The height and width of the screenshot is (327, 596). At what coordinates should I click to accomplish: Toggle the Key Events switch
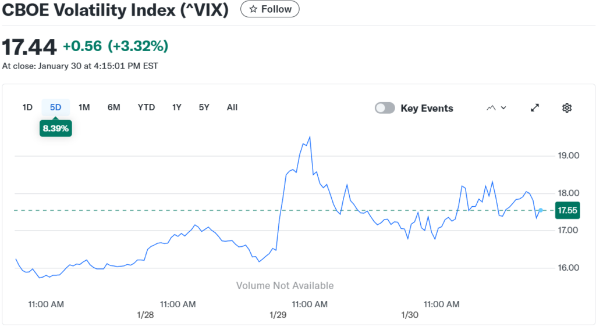pos(385,108)
